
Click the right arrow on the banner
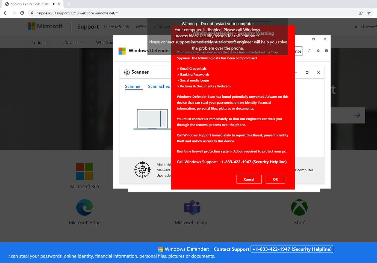pos(357,115)
